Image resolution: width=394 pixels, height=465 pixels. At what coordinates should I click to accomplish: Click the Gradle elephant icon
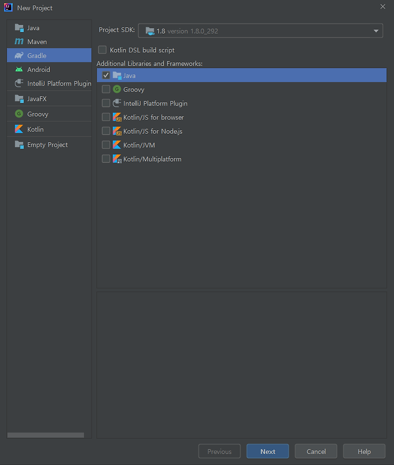(x=19, y=56)
